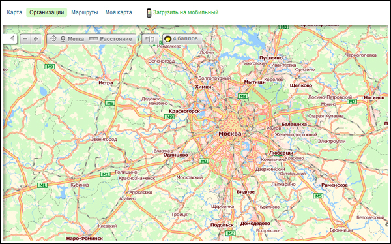Activate the Метка placemark tool
Viewport: 391px width, 244px height.
(72, 39)
